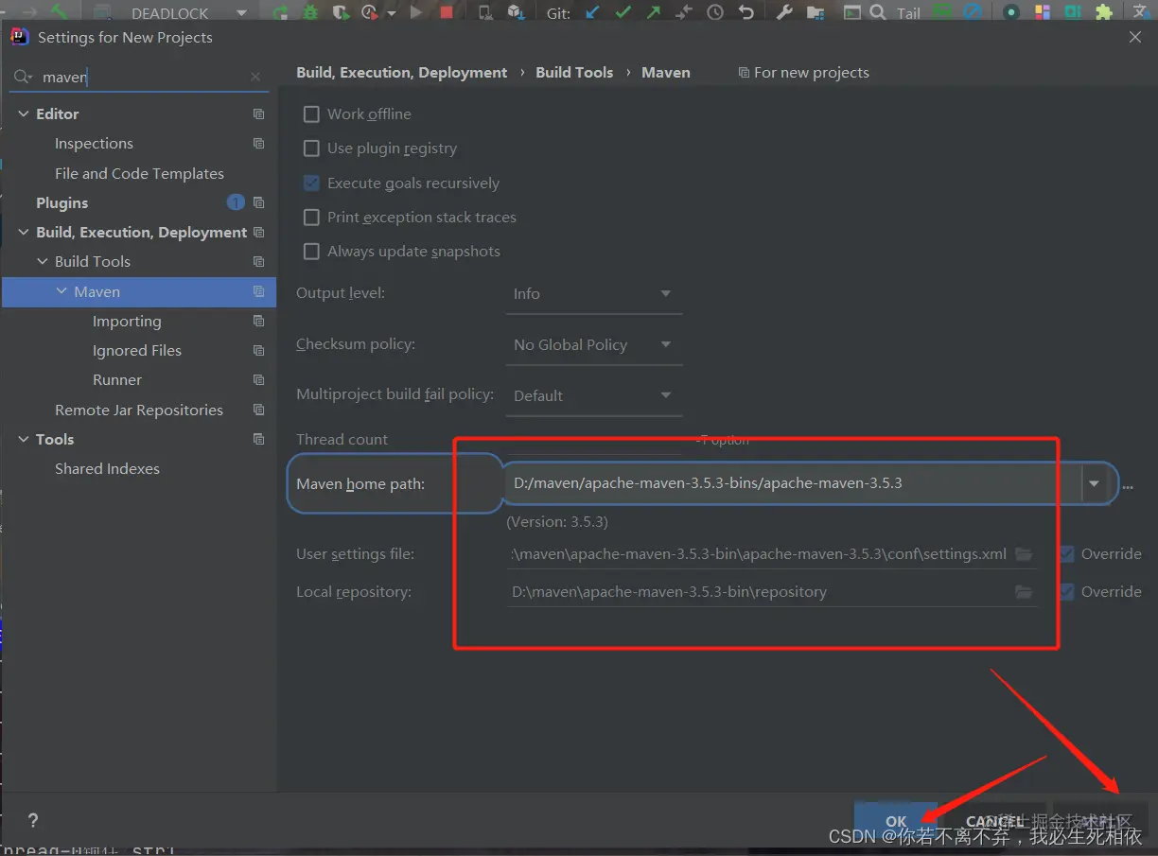Screen dimensions: 1158x856
Task: Open Multiproject build fail policy dropdown
Action: coord(593,396)
